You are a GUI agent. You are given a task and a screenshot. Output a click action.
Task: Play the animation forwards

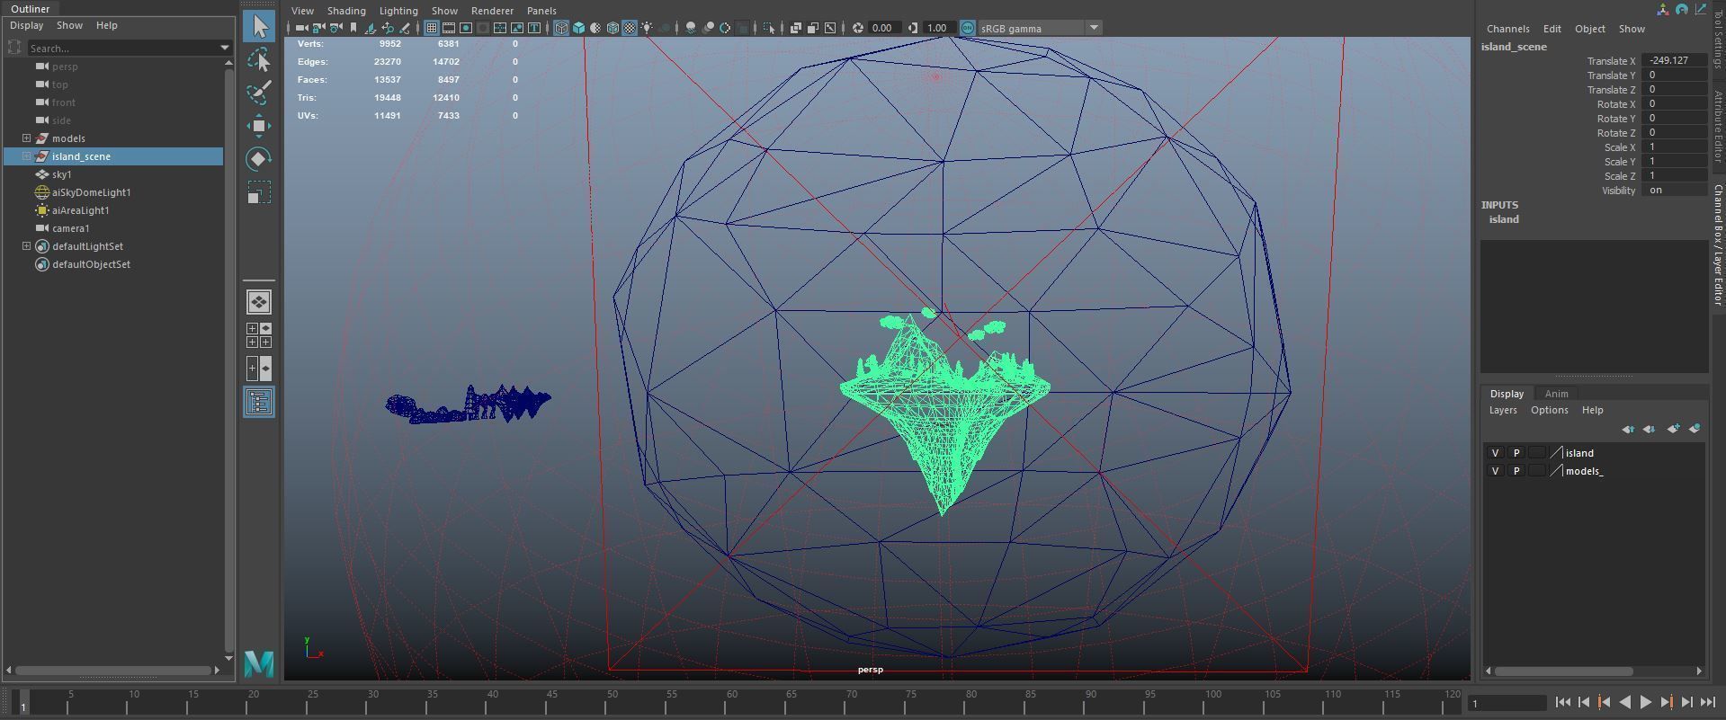(x=1645, y=703)
